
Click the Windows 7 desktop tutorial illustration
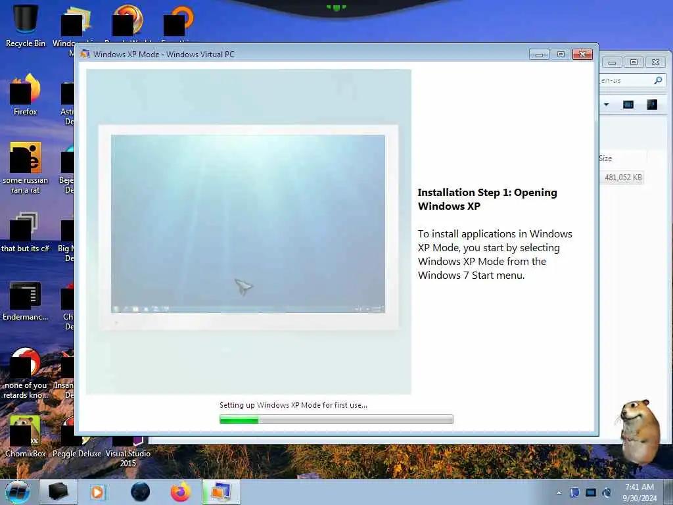[248, 232]
